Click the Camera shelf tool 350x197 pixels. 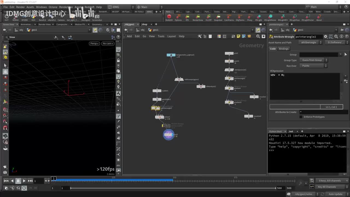tap(61, 17)
